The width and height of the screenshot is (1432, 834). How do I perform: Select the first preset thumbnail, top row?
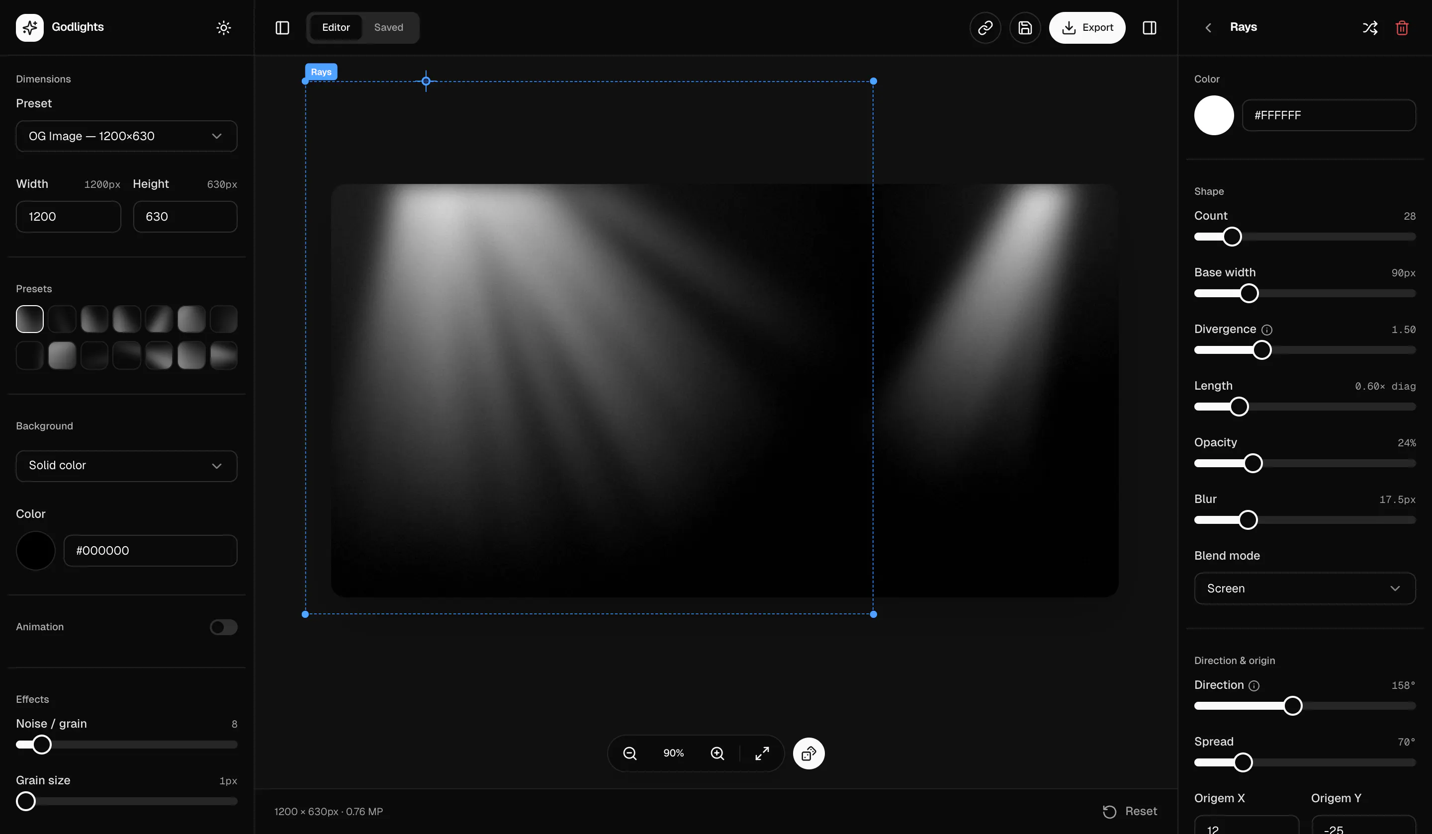pyautogui.click(x=29, y=319)
